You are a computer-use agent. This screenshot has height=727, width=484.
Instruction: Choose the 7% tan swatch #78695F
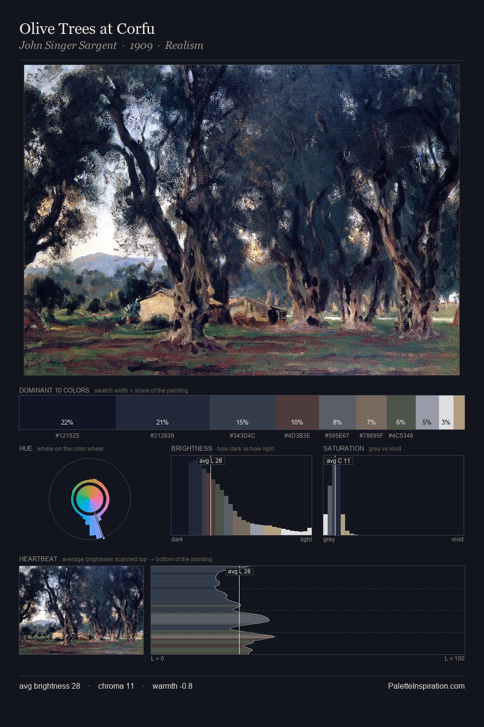pos(371,412)
